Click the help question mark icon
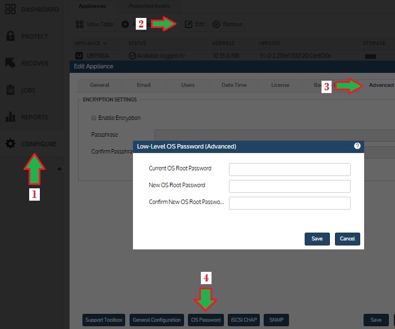 [357, 146]
